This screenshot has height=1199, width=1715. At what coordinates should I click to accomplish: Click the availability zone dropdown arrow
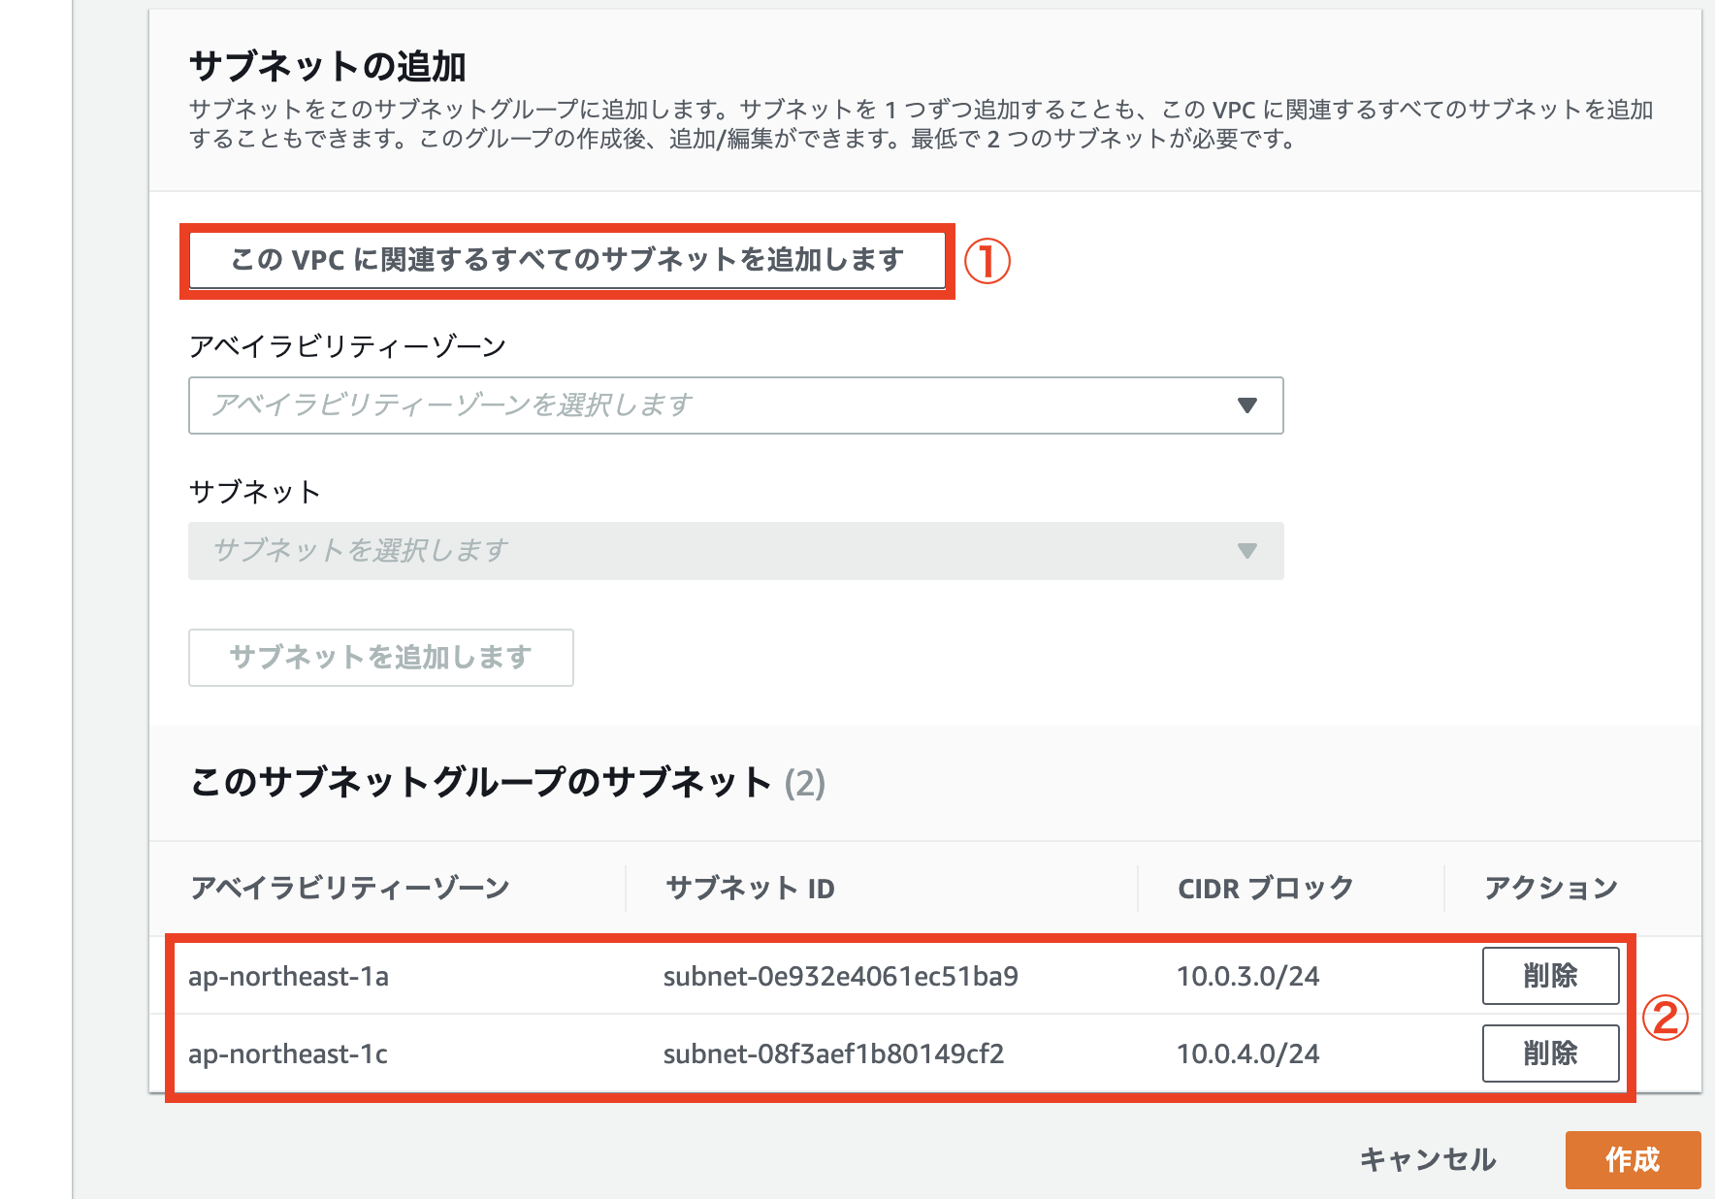click(1247, 405)
